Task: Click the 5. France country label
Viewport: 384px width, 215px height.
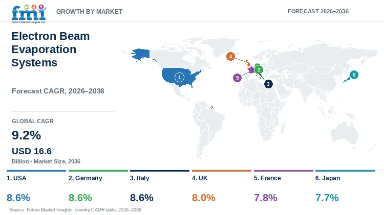Action: coord(267,178)
